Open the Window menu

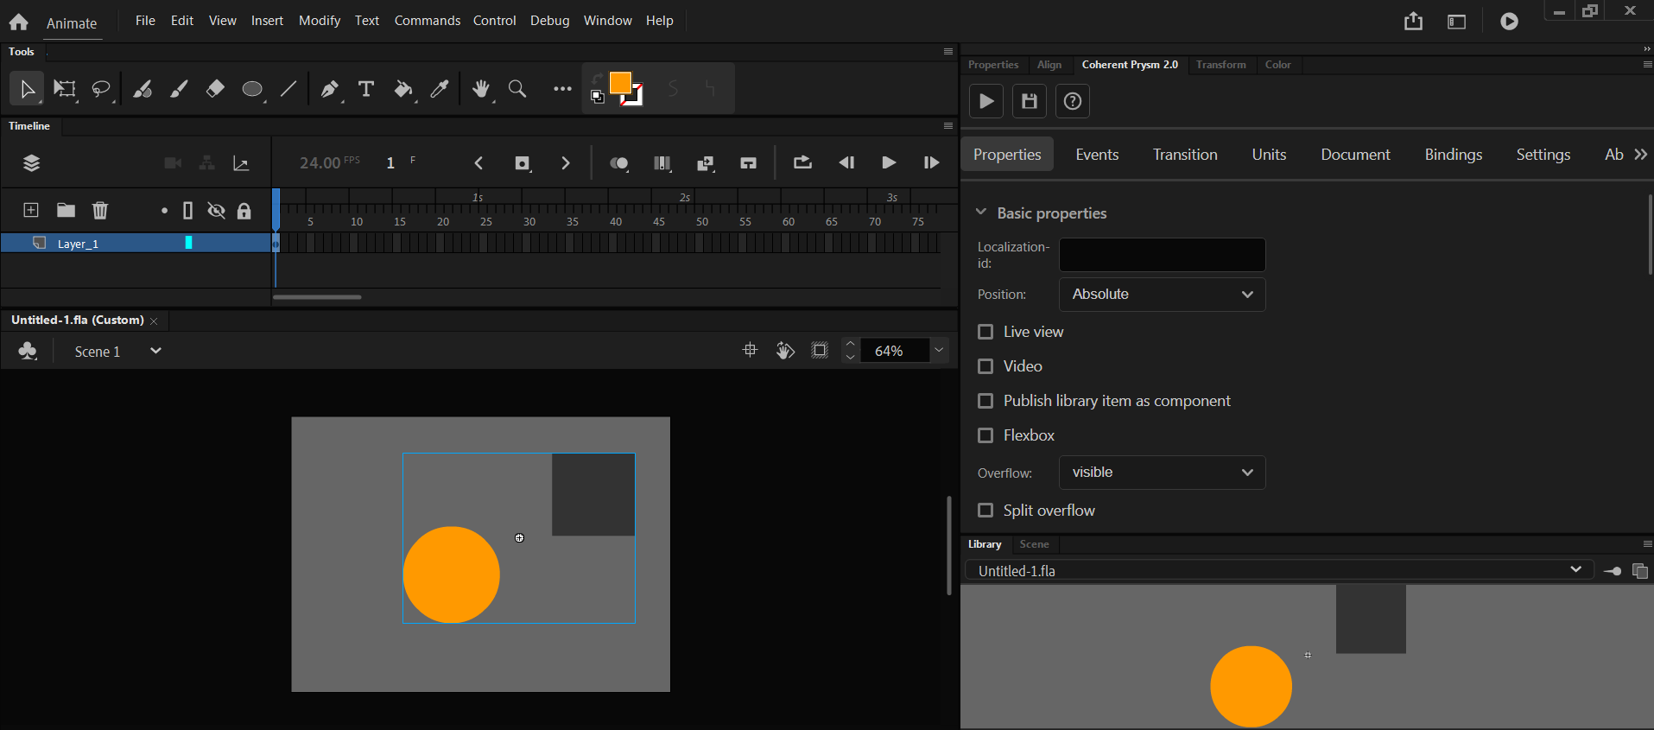(608, 20)
